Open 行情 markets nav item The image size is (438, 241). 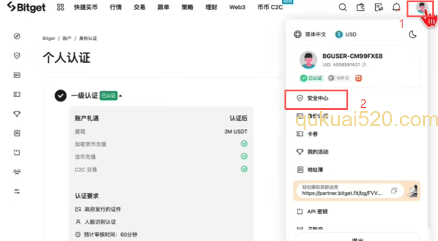click(x=115, y=7)
